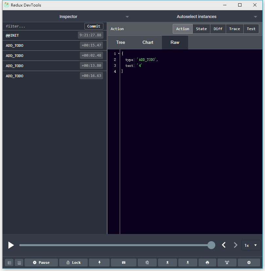The width and height of the screenshot is (265, 271).
Task: Open the Inspector monitor dropdown
Action: (127, 16)
